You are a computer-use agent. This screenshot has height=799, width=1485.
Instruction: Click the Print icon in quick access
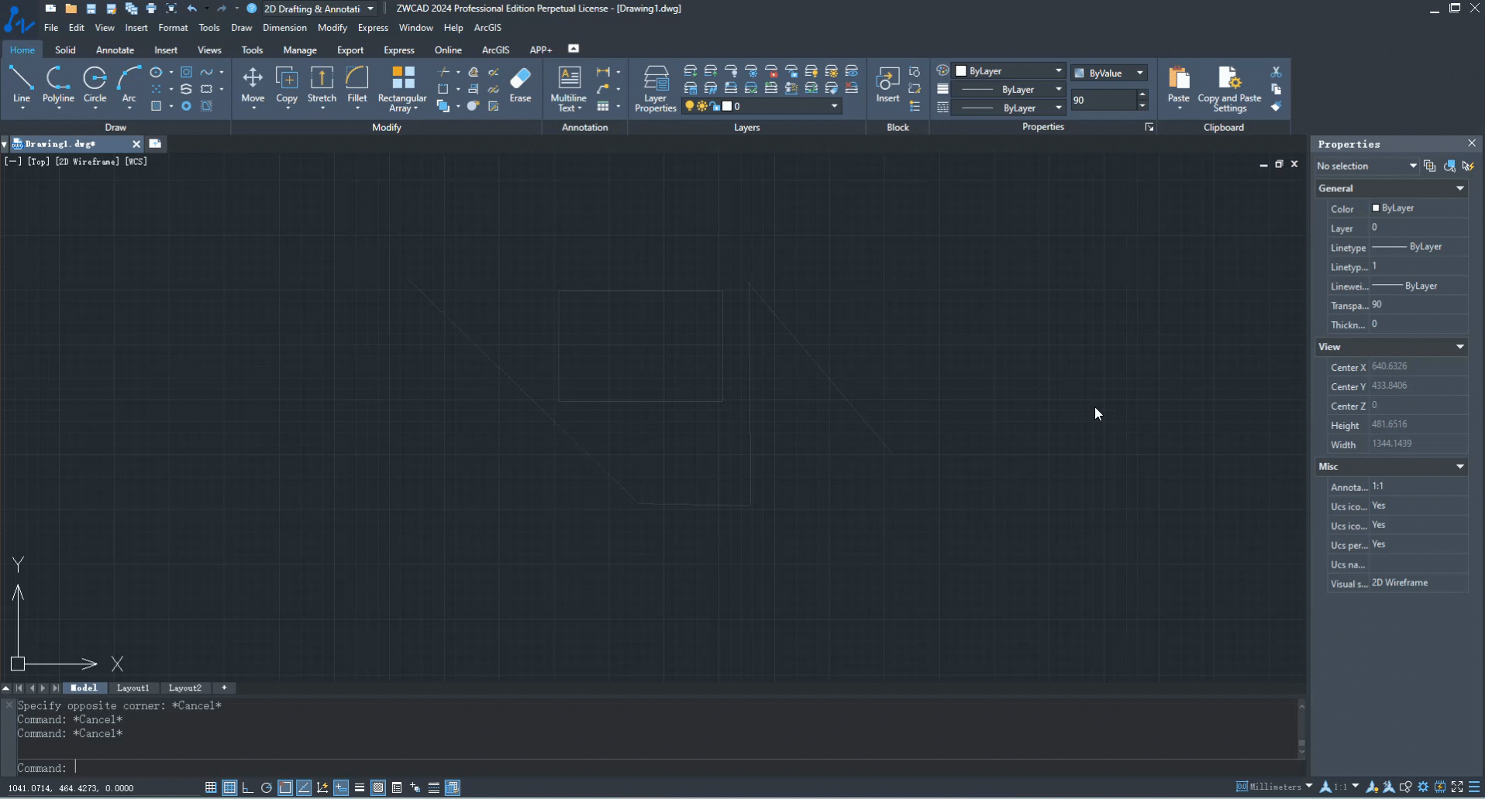pyautogui.click(x=151, y=9)
